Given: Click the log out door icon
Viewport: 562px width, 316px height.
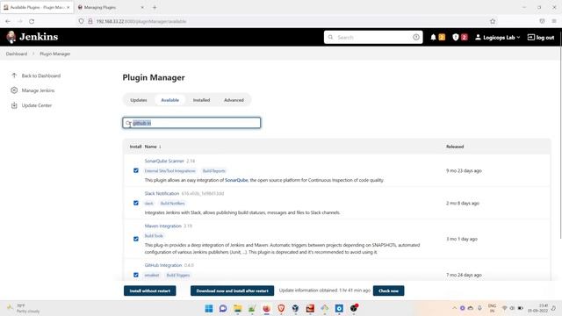Looking at the screenshot, I should click(530, 37).
